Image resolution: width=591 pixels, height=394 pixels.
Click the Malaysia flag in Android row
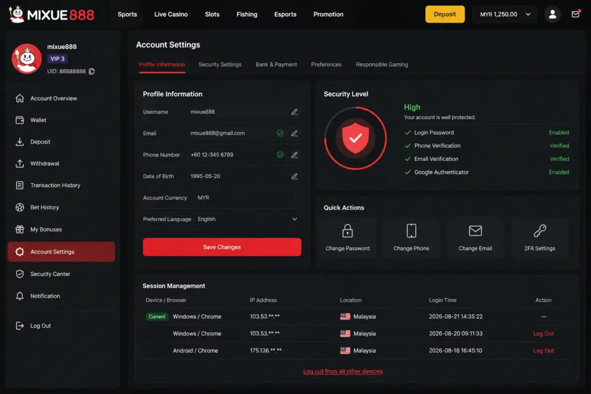coord(345,351)
